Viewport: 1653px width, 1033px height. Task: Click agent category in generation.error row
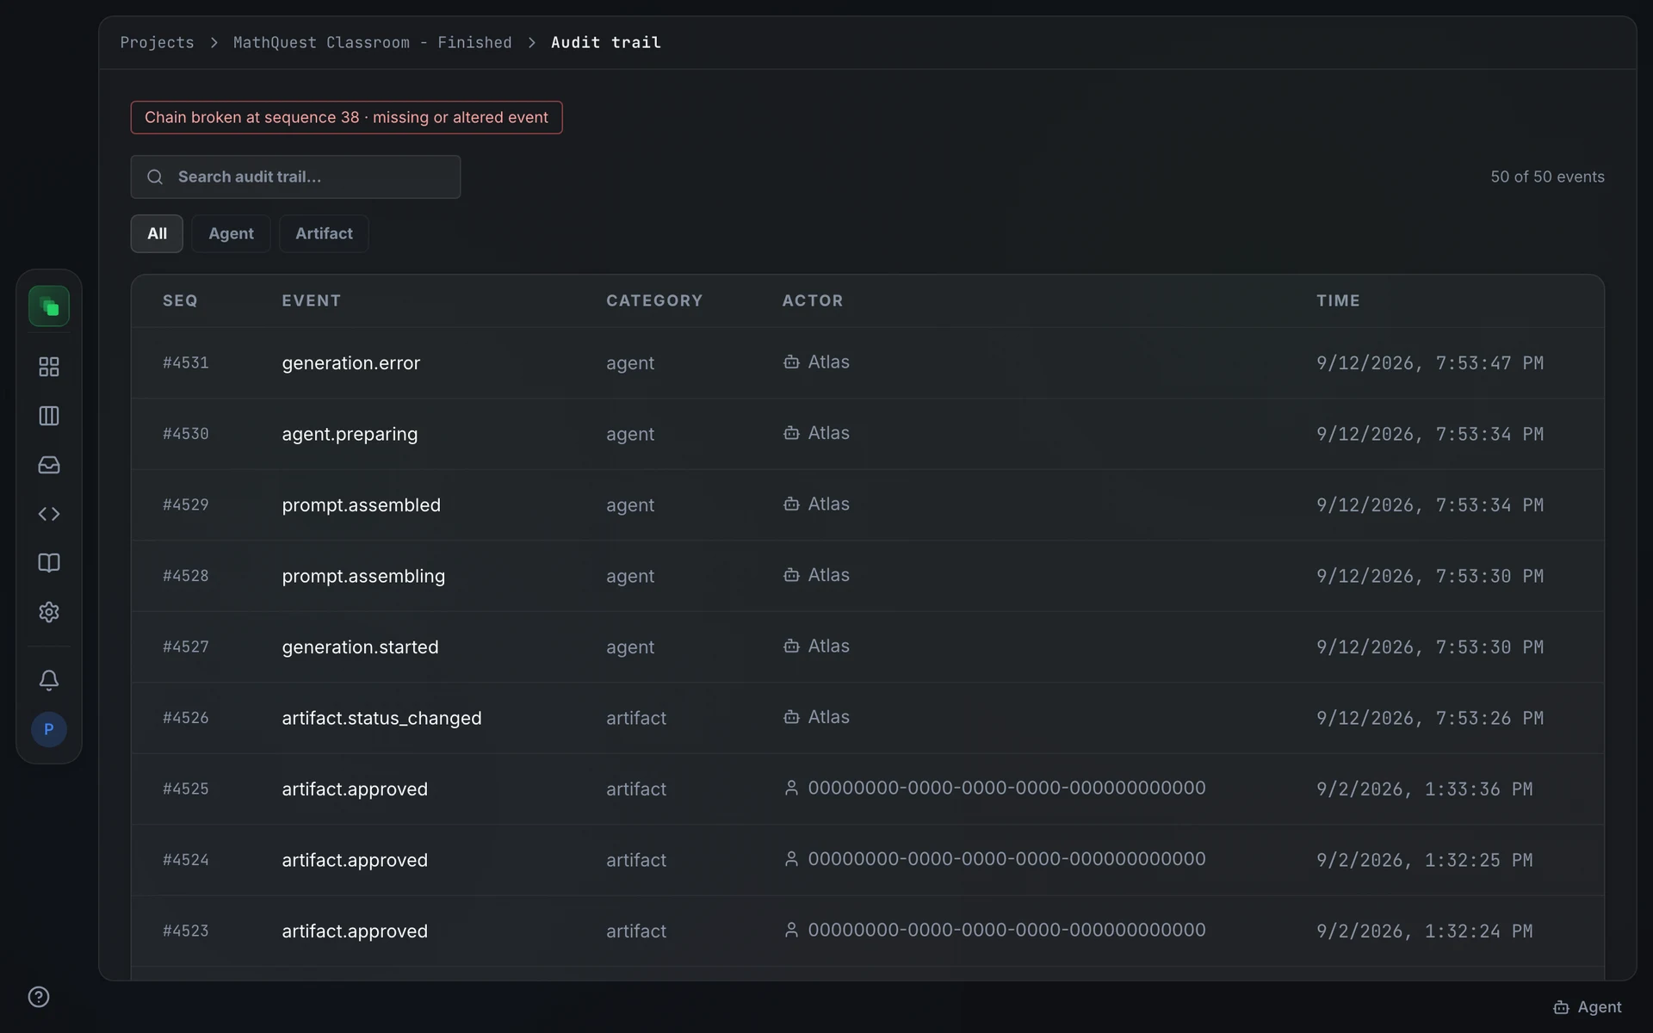tap(630, 363)
